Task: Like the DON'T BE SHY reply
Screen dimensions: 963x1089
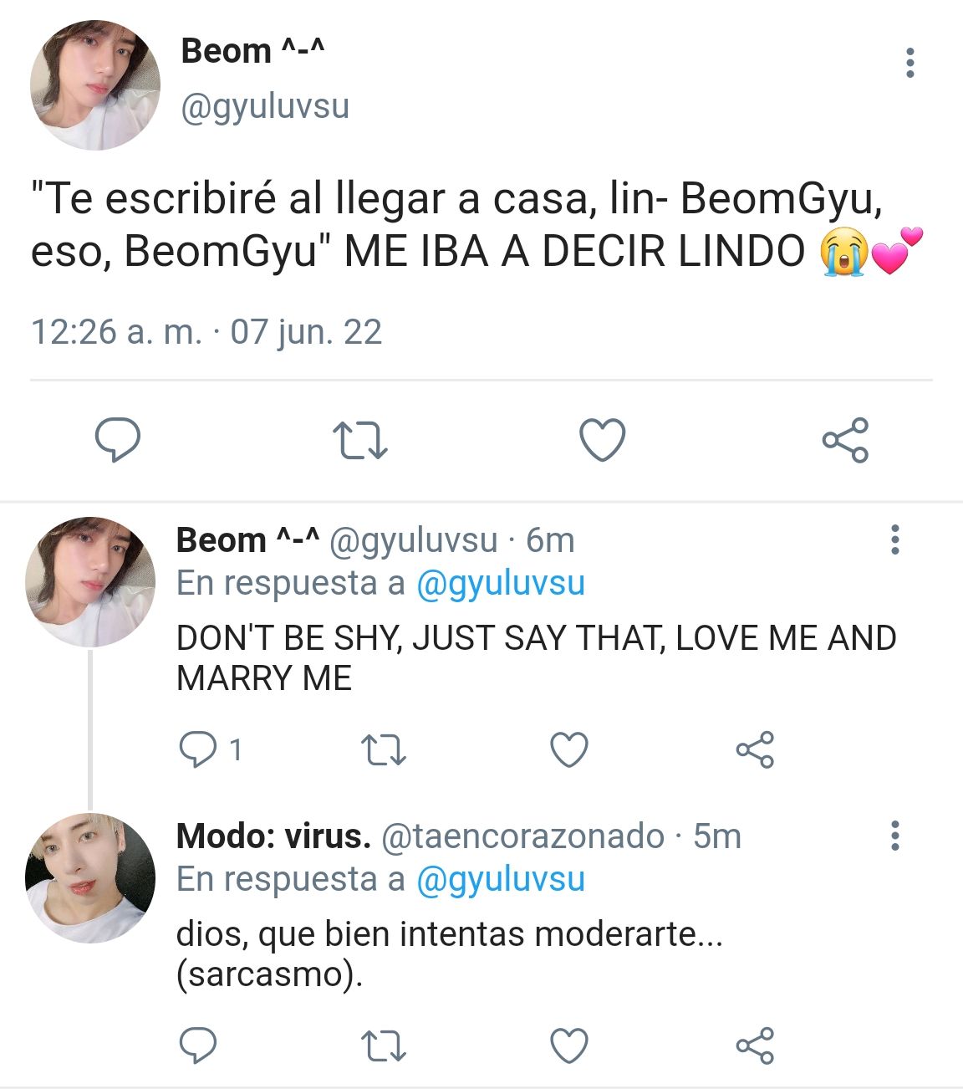Action: [x=569, y=749]
